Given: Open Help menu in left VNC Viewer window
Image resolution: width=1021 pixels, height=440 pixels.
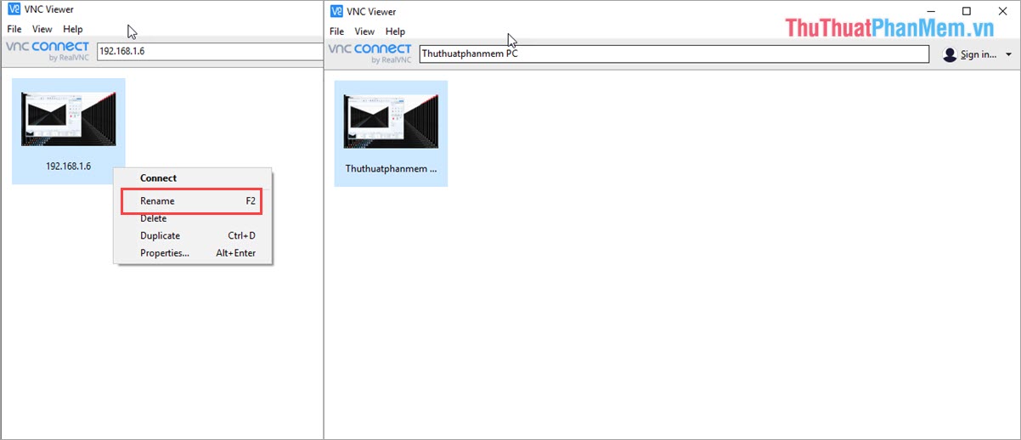Looking at the screenshot, I should click(73, 29).
